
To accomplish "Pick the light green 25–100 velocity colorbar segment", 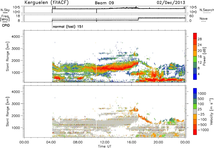I will tap(195, 106).
